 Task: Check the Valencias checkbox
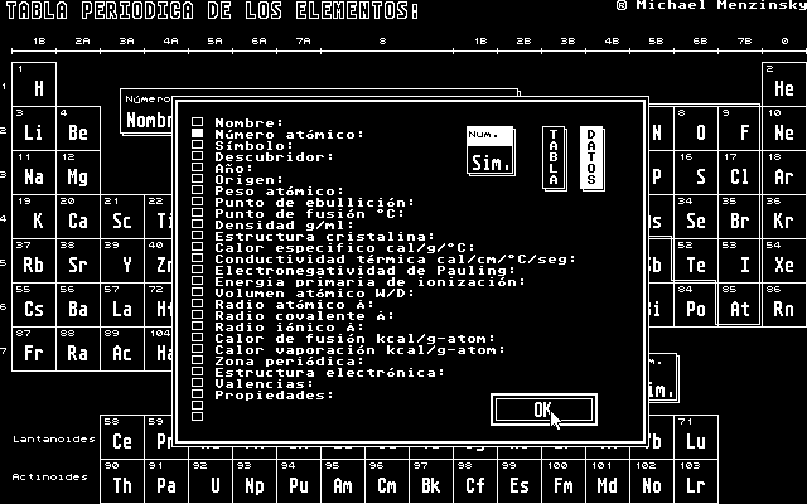pos(197,382)
